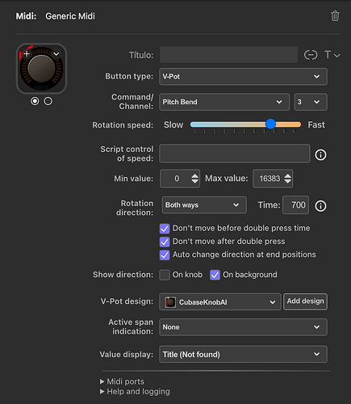Click the Add design button
The height and width of the screenshot is (404, 351).
(305, 301)
